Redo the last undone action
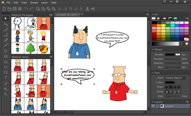 click(x=32, y=9)
